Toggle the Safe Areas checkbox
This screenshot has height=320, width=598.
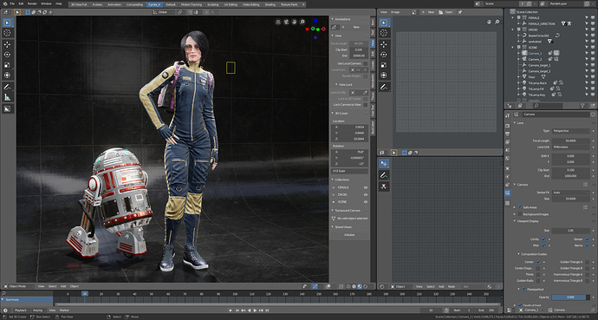coord(520,207)
